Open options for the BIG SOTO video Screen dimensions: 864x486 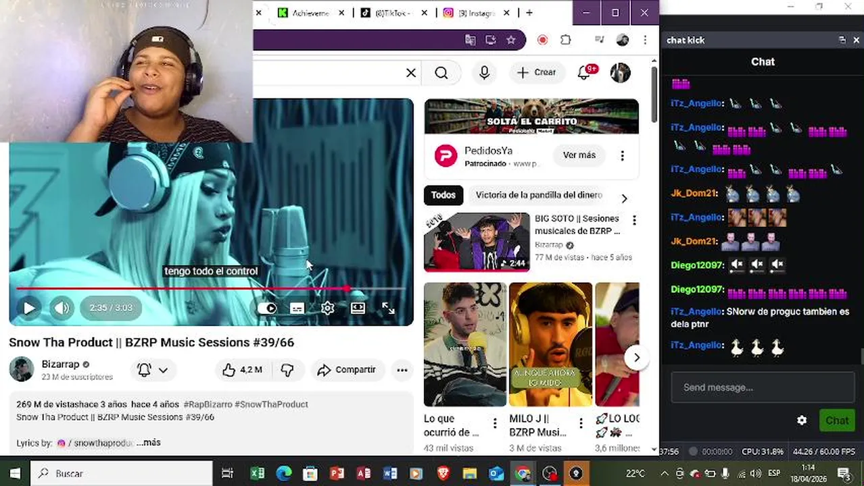point(634,220)
